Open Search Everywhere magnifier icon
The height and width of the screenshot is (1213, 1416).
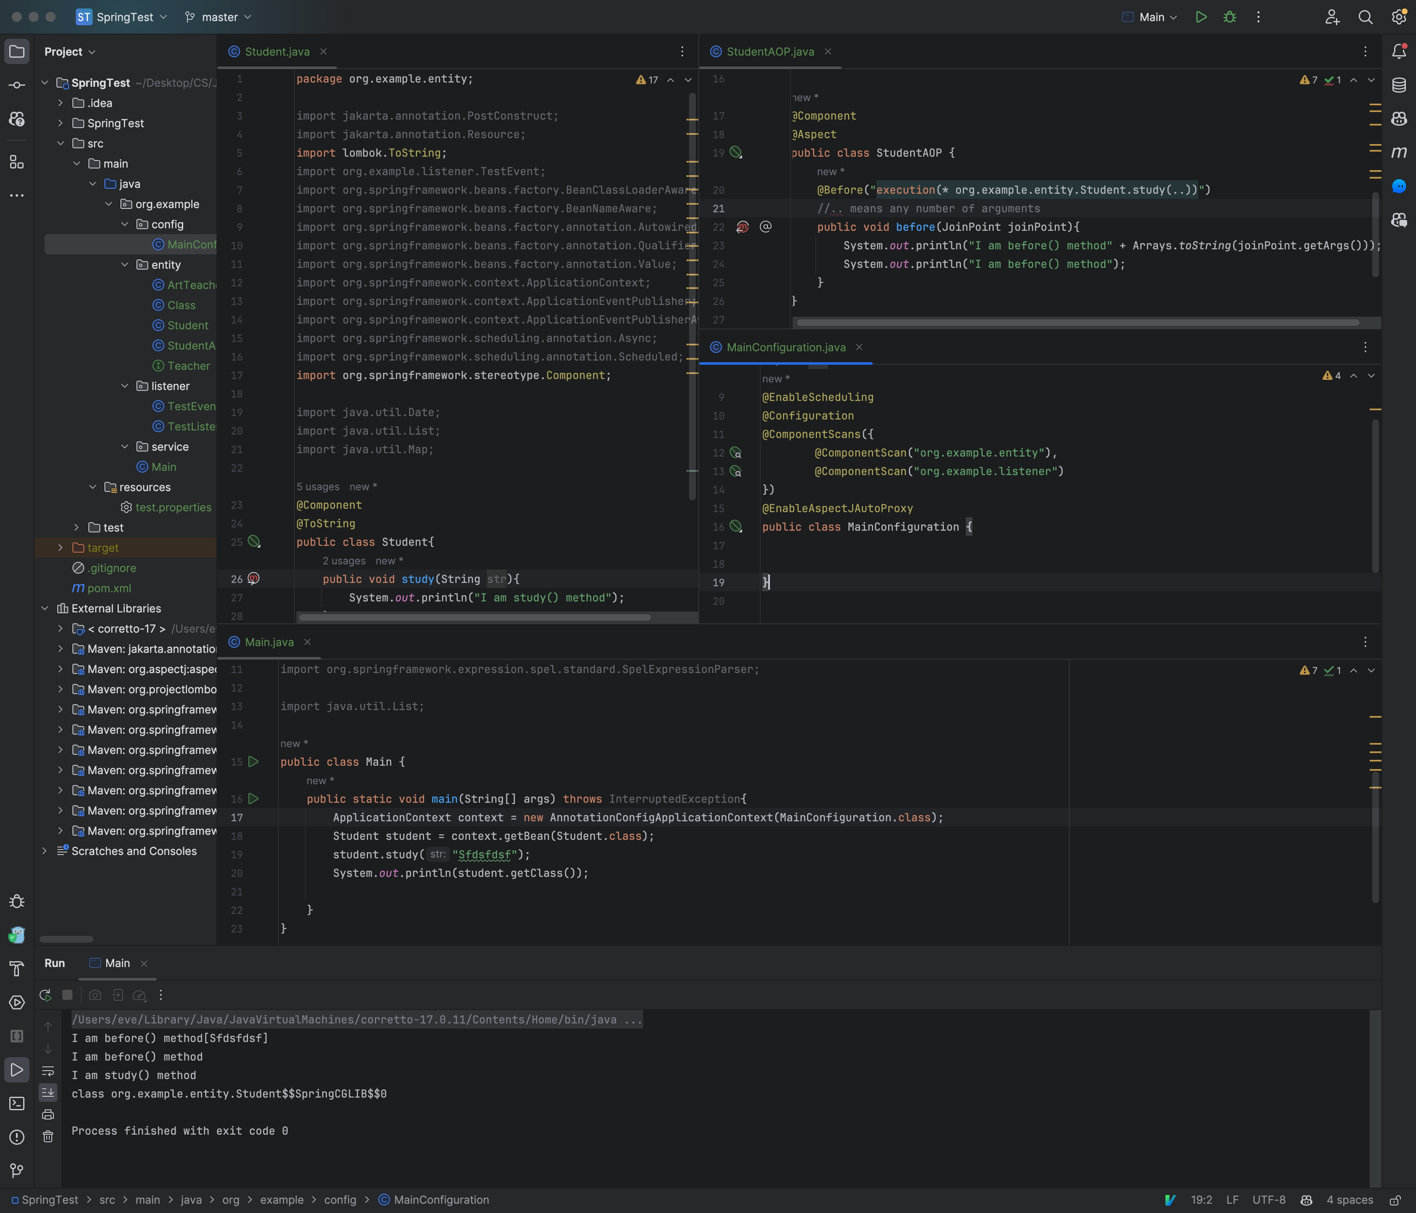1365,17
